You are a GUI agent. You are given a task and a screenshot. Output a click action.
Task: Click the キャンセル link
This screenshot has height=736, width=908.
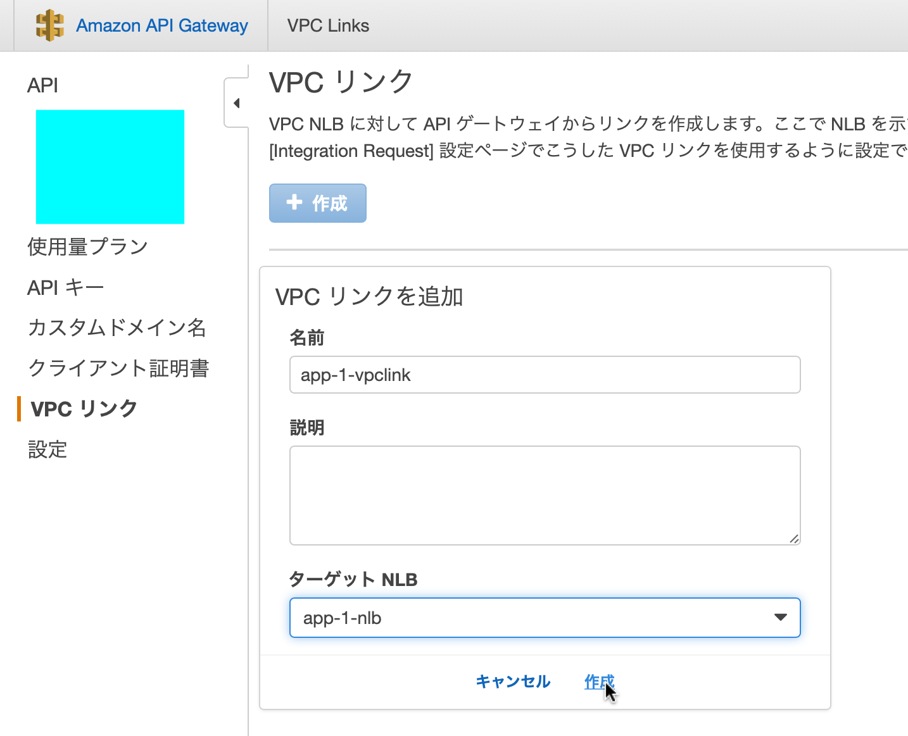click(x=513, y=682)
